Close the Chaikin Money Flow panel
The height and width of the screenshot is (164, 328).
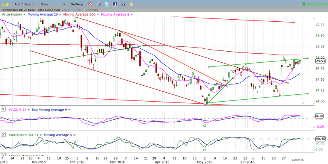[3, 156]
